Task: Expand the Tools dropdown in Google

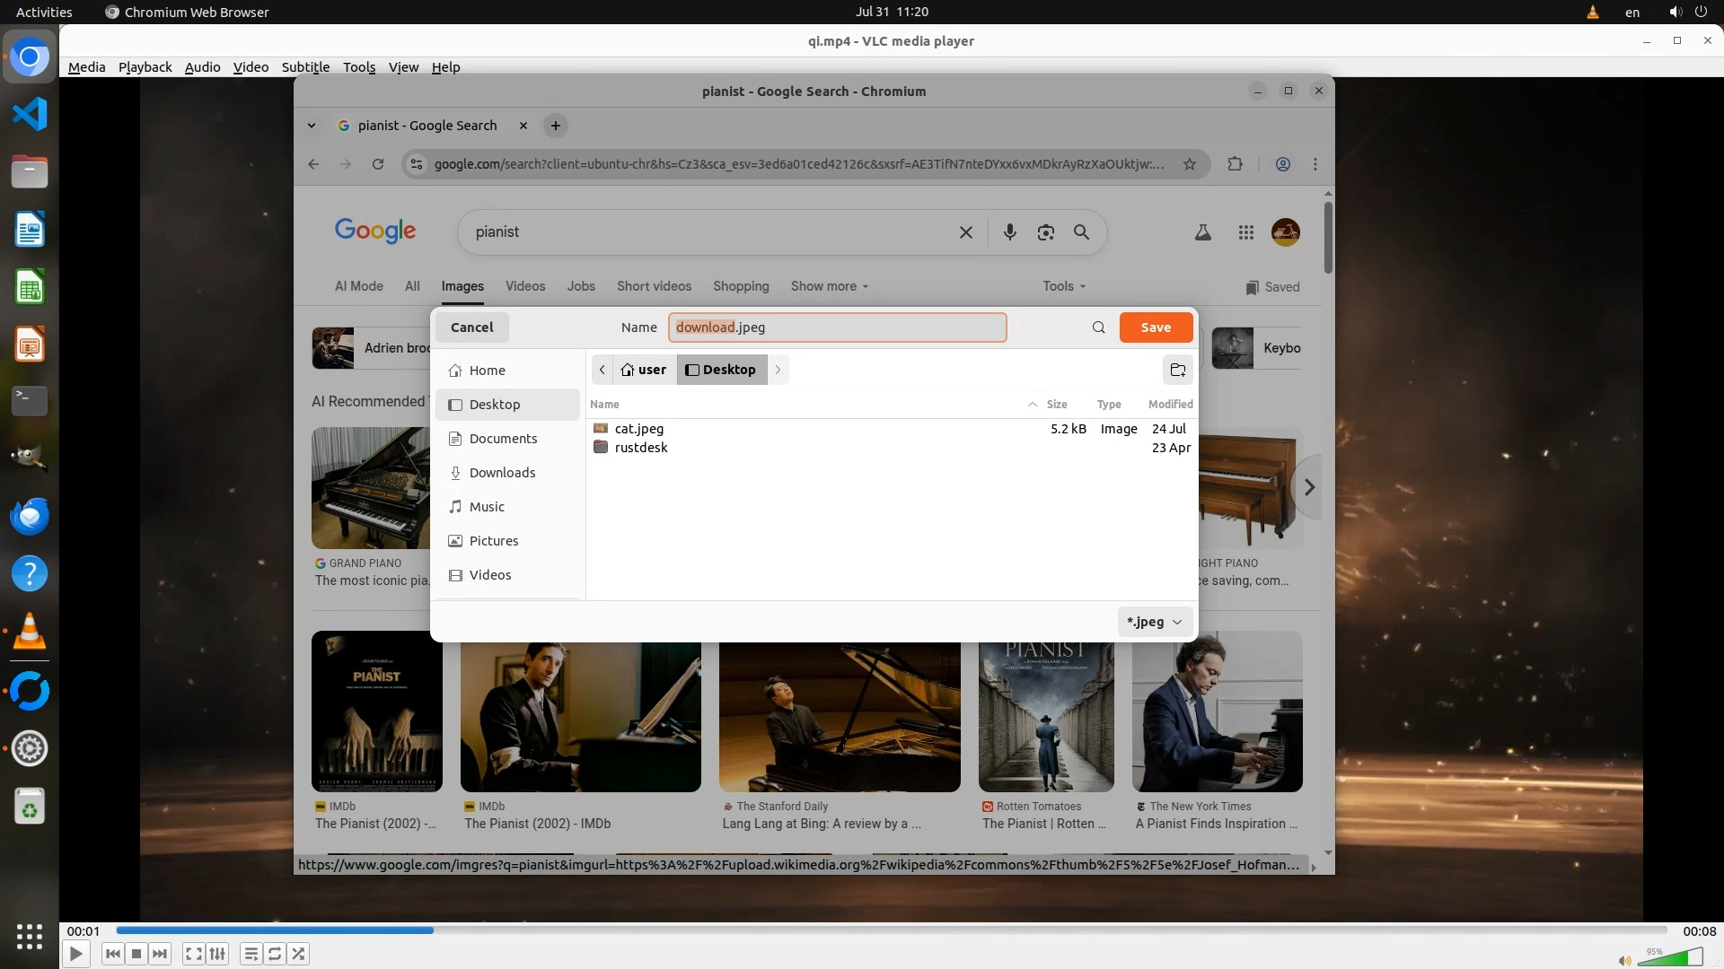Action: coord(1064,286)
